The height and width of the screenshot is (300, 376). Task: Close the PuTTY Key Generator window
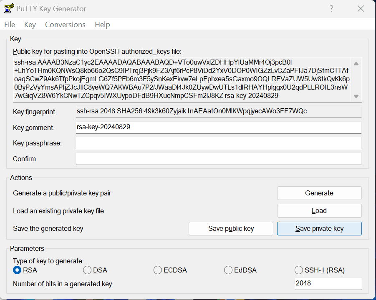coord(361,9)
